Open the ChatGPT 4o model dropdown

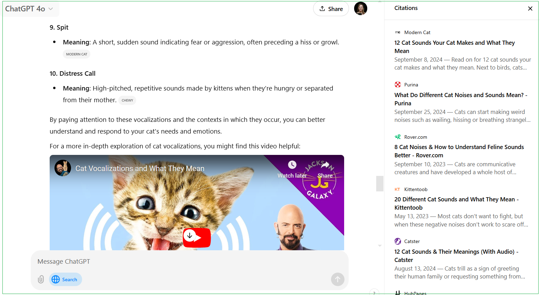click(30, 9)
